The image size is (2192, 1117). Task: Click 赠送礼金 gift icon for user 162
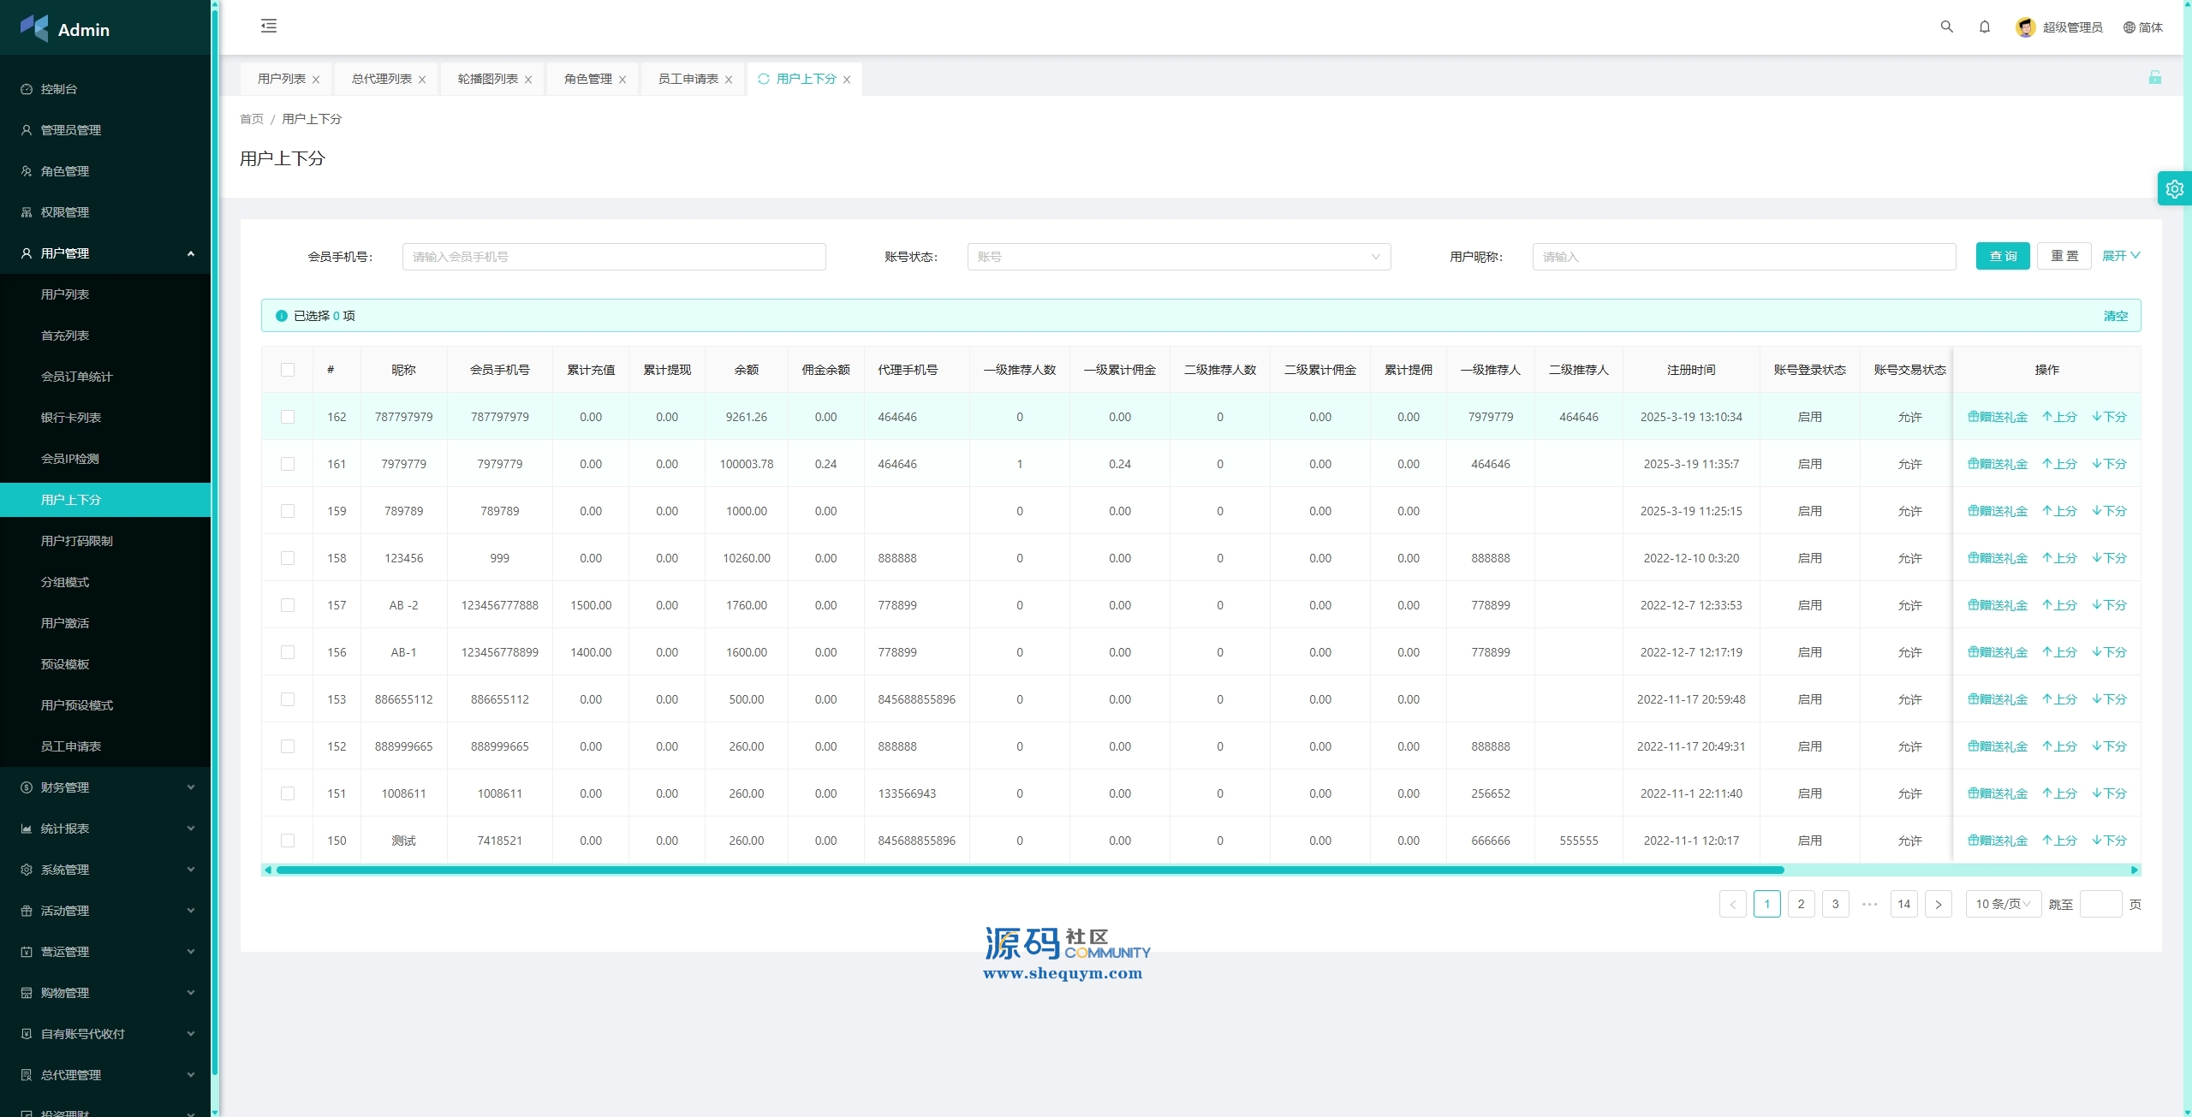[x=1973, y=417]
